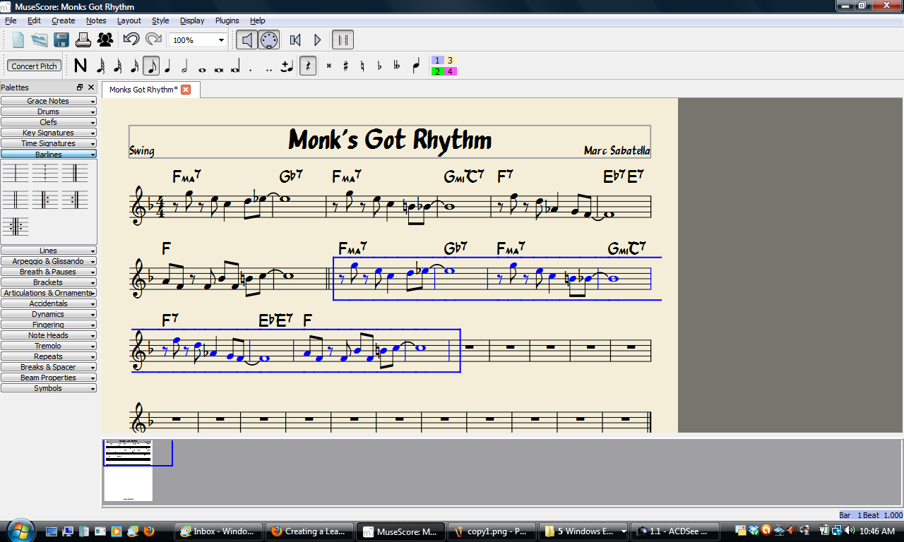
Task: Select the quarter note duration
Action: [167, 66]
